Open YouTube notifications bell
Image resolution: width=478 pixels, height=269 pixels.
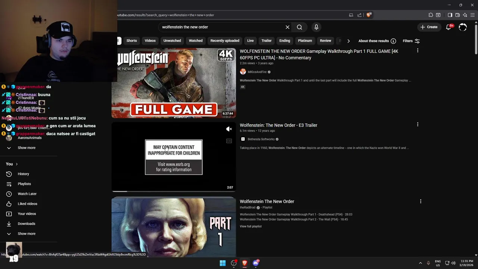coord(449,27)
